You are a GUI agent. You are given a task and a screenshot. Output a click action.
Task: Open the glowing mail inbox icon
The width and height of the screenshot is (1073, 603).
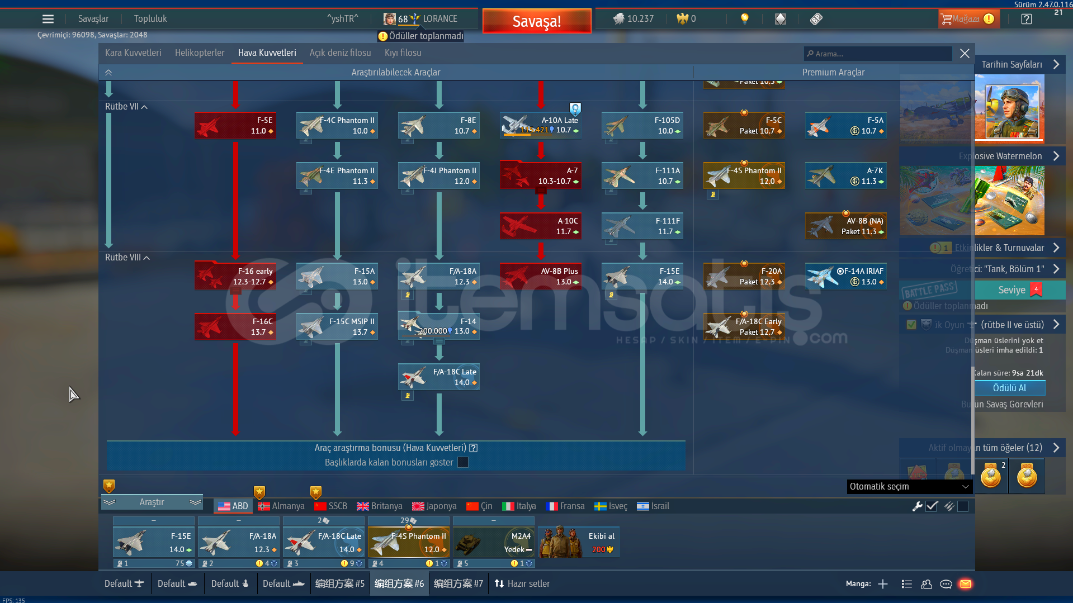coord(966,584)
